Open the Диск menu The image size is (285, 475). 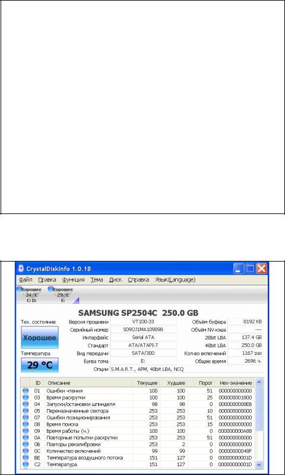coord(115,279)
